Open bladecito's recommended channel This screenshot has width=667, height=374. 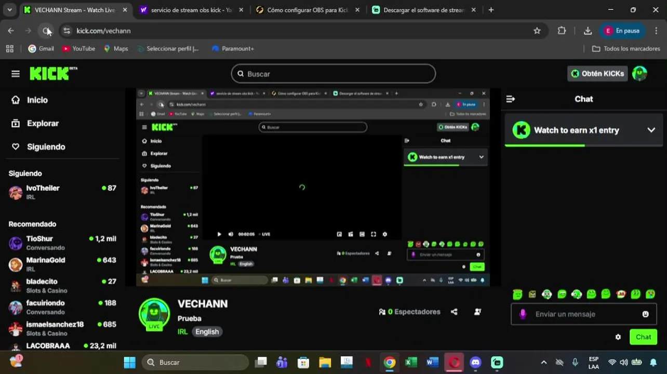pyautogui.click(x=62, y=286)
